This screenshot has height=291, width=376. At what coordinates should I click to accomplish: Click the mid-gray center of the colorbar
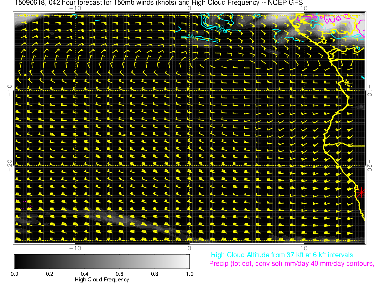point(102,261)
